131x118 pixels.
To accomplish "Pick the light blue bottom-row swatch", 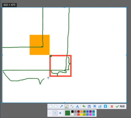I will click(88, 115).
